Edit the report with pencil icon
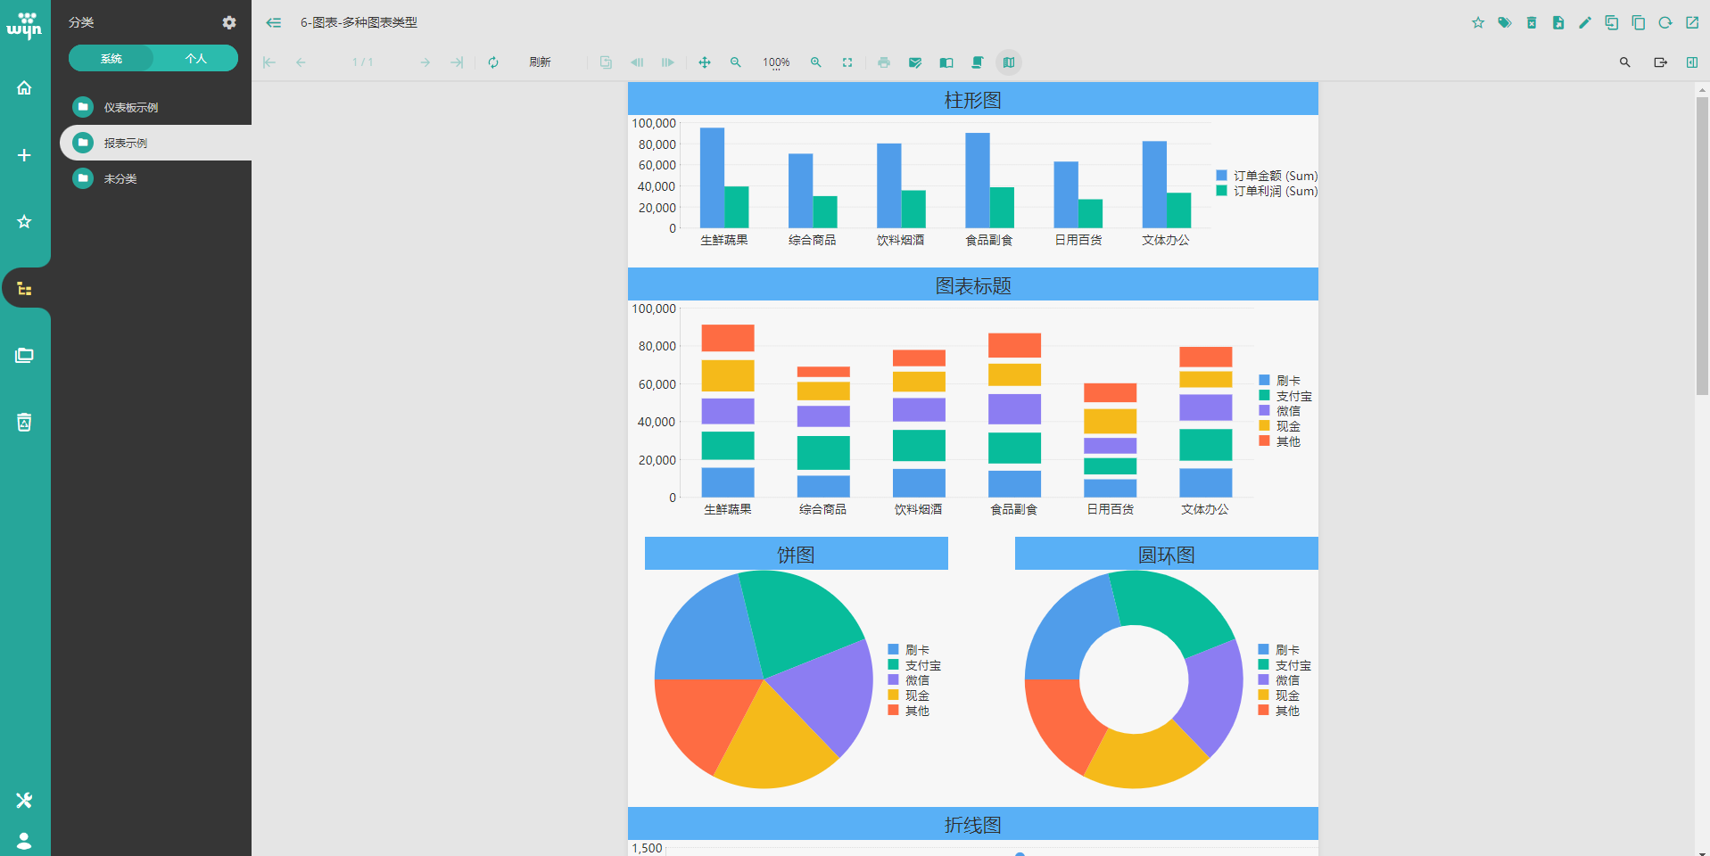The image size is (1710, 856). 1585,22
